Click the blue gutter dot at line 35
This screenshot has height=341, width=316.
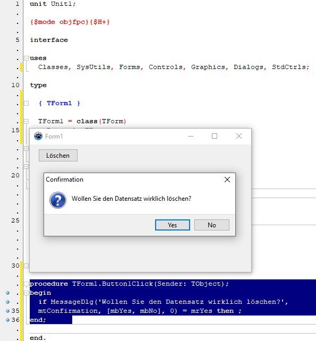[7, 311]
